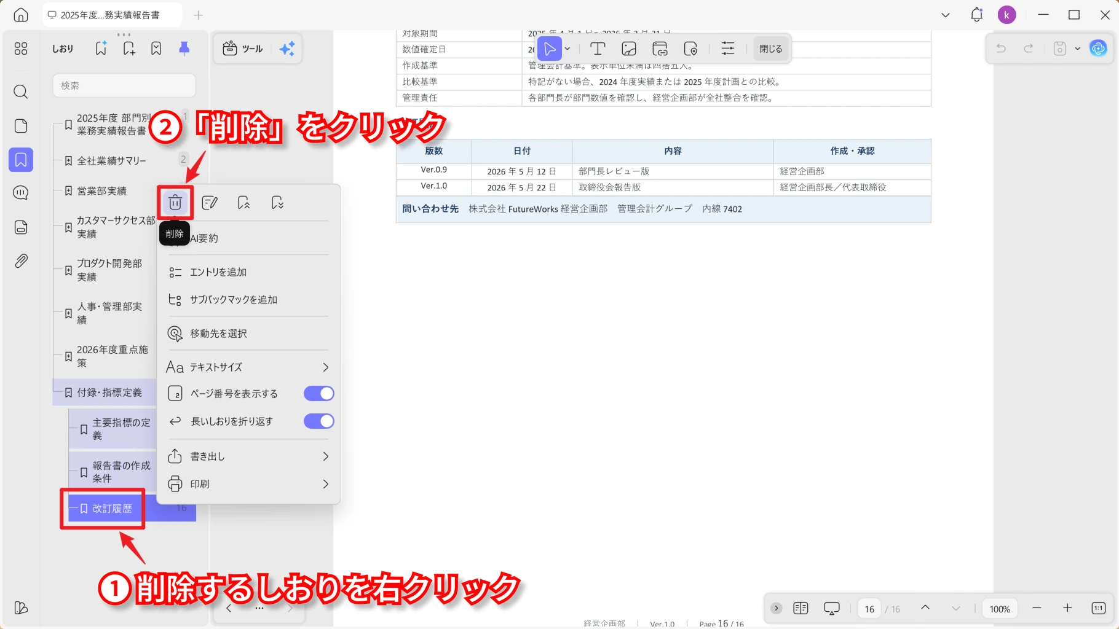The height and width of the screenshot is (629, 1119).
Task: Click the rename bookmark pencil icon
Action: [210, 203]
